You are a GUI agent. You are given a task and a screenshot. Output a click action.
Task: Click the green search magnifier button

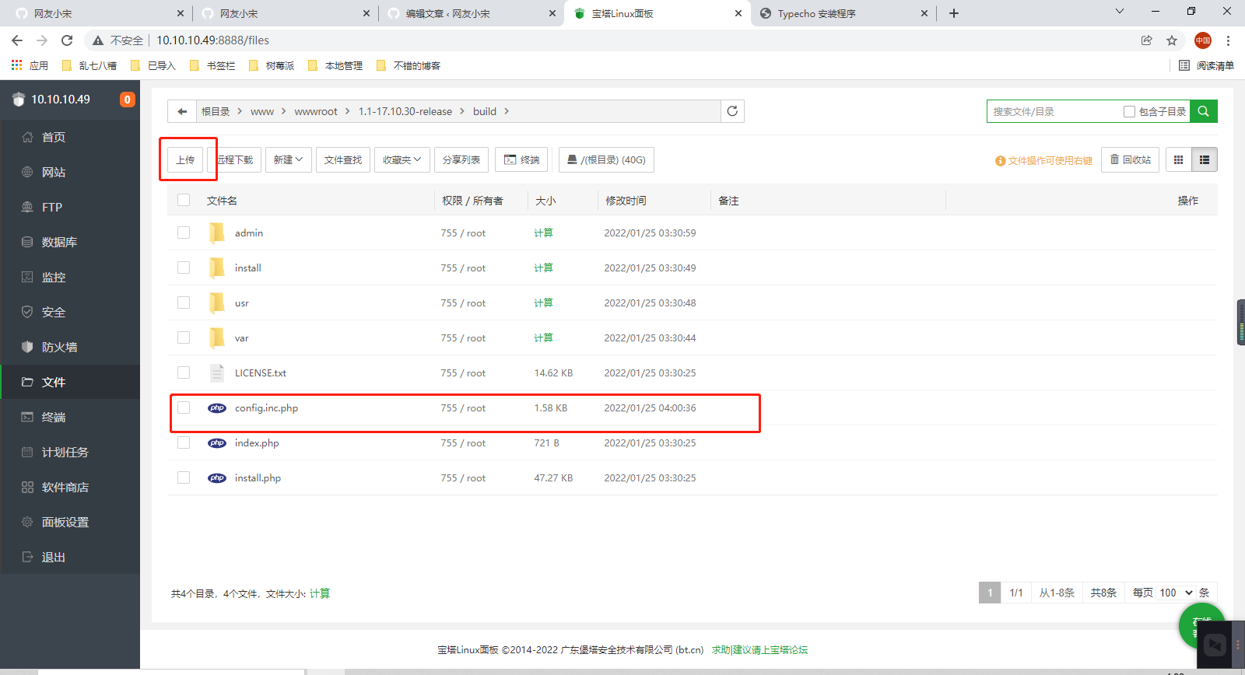pyautogui.click(x=1203, y=111)
